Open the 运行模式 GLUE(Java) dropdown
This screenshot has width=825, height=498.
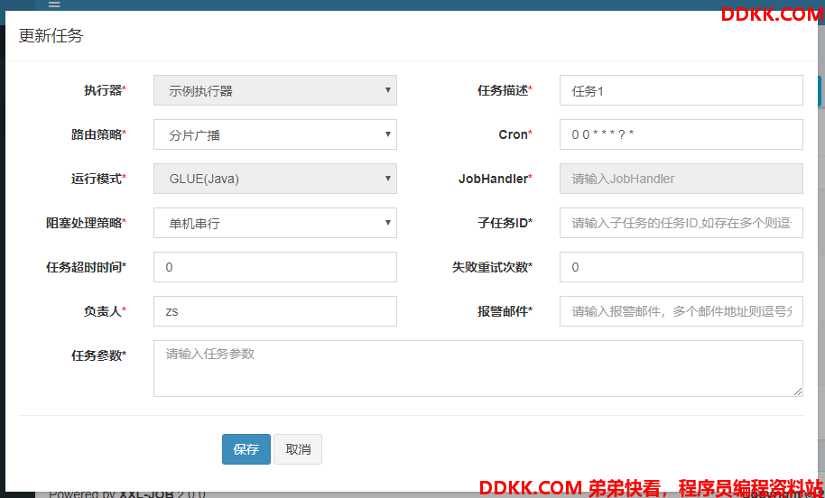pos(274,179)
